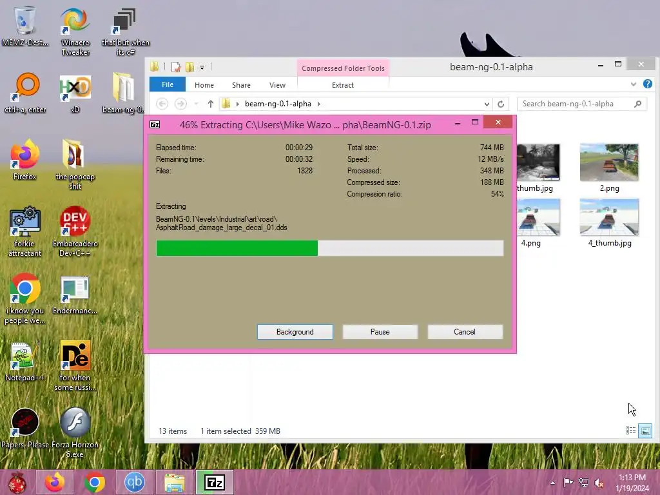Open the Forza Horizon 5.exe icon
The height and width of the screenshot is (495, 660).
[x=75, y=423]
